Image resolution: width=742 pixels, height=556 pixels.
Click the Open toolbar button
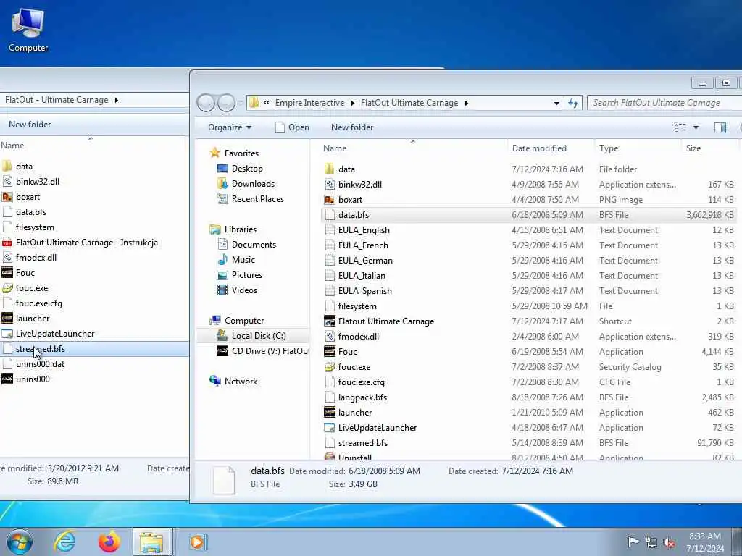[292, 127]
